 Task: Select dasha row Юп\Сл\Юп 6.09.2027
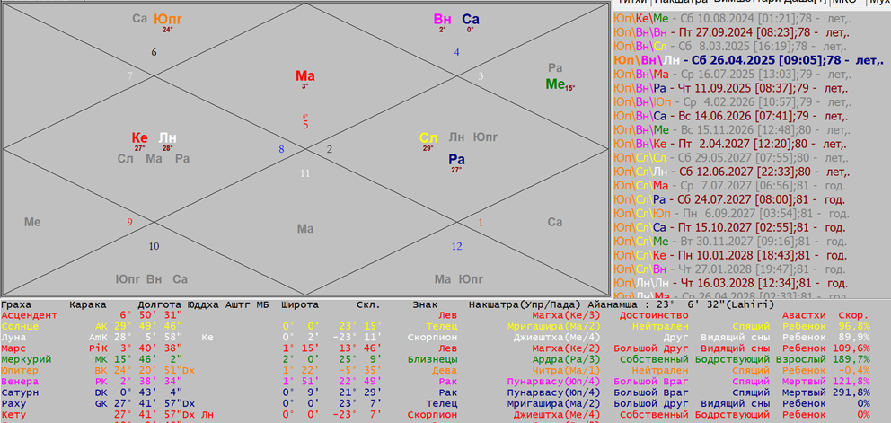(732, 214)
